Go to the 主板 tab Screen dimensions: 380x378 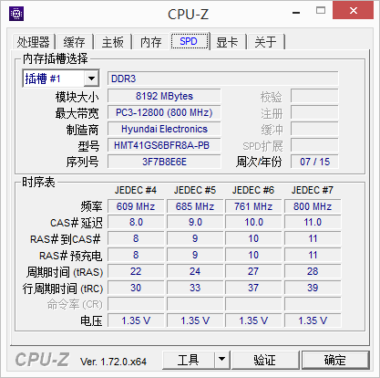coord(113,42)
